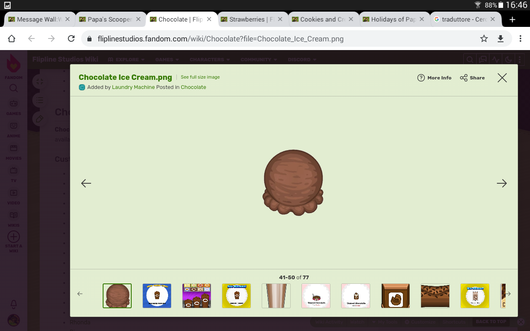Open the Fandom sidebar search
The width and height of the screenshot is (530, 331).
click(x=14, y=88)
